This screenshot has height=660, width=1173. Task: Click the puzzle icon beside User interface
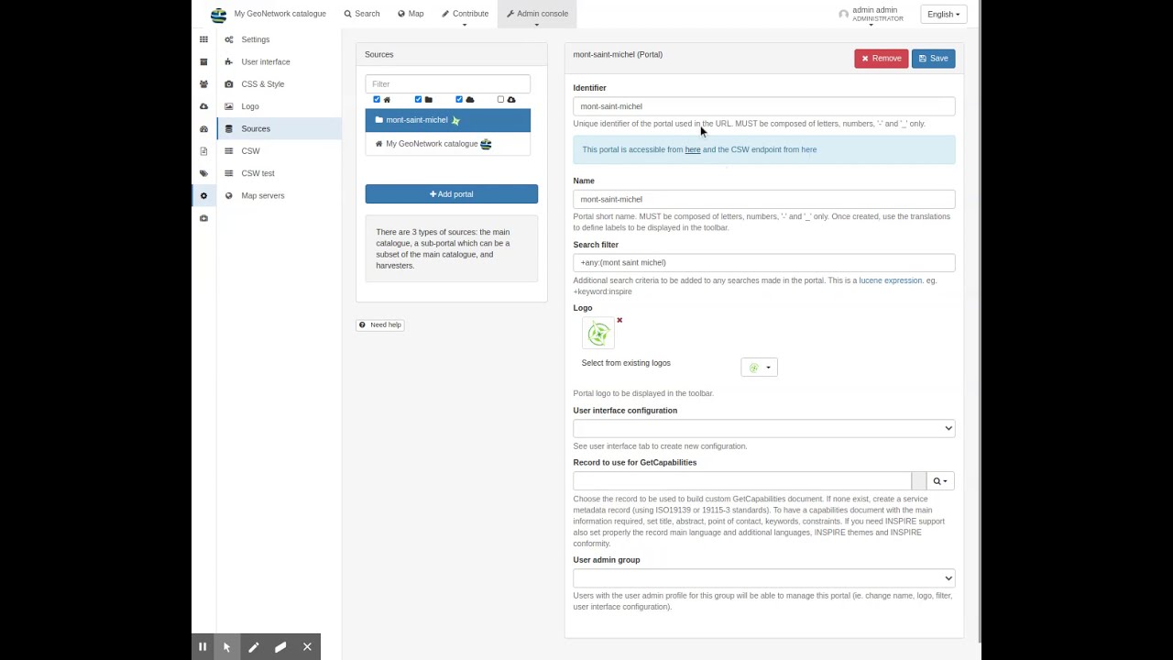click(x=229, y=61)
